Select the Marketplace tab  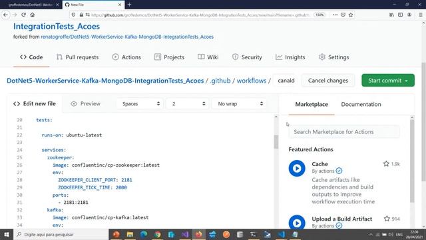[312, 105]
